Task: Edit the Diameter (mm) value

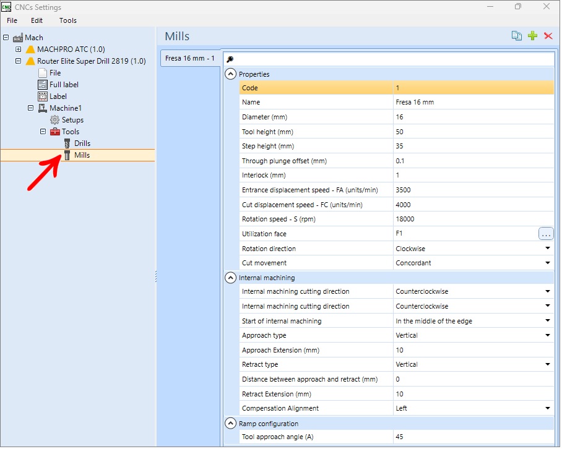Action: (x=473, y=118)
